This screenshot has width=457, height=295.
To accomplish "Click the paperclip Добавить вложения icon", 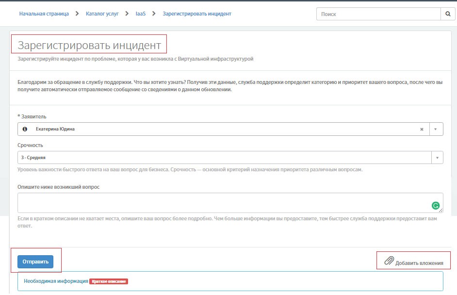I will point(389,261).
